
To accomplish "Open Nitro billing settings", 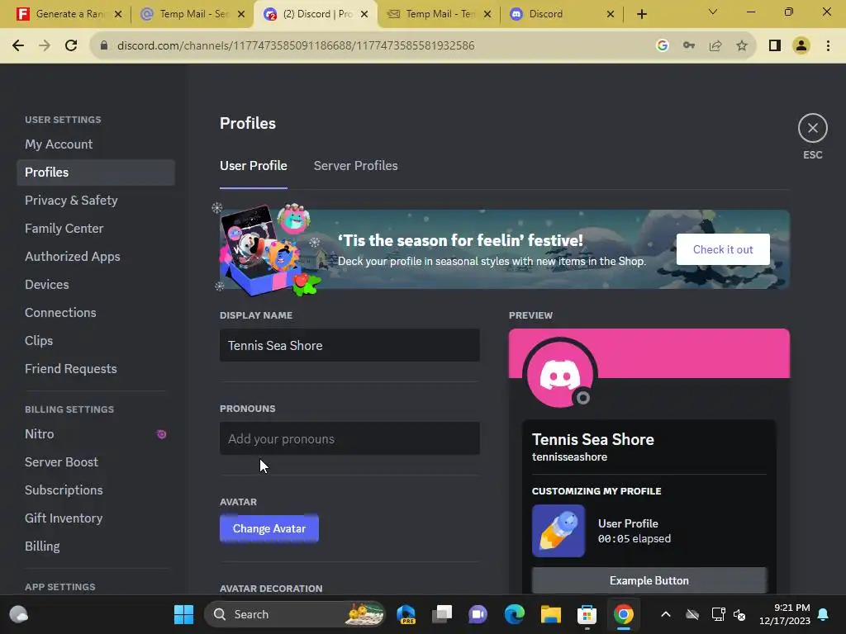I will click(x=96, y=434).
